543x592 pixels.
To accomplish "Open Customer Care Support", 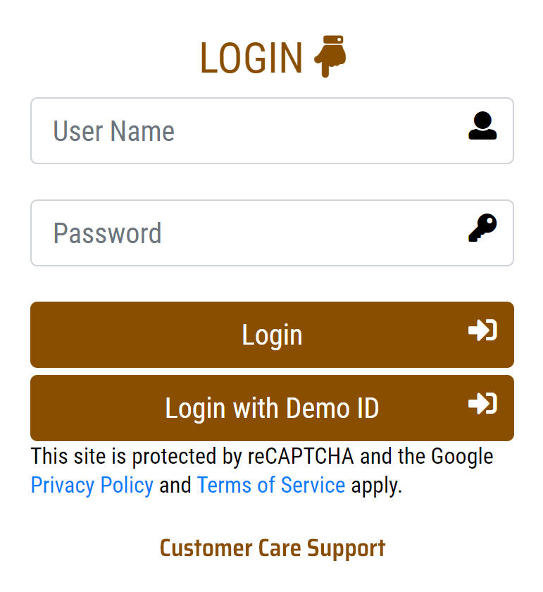I will tap(273, 548).
